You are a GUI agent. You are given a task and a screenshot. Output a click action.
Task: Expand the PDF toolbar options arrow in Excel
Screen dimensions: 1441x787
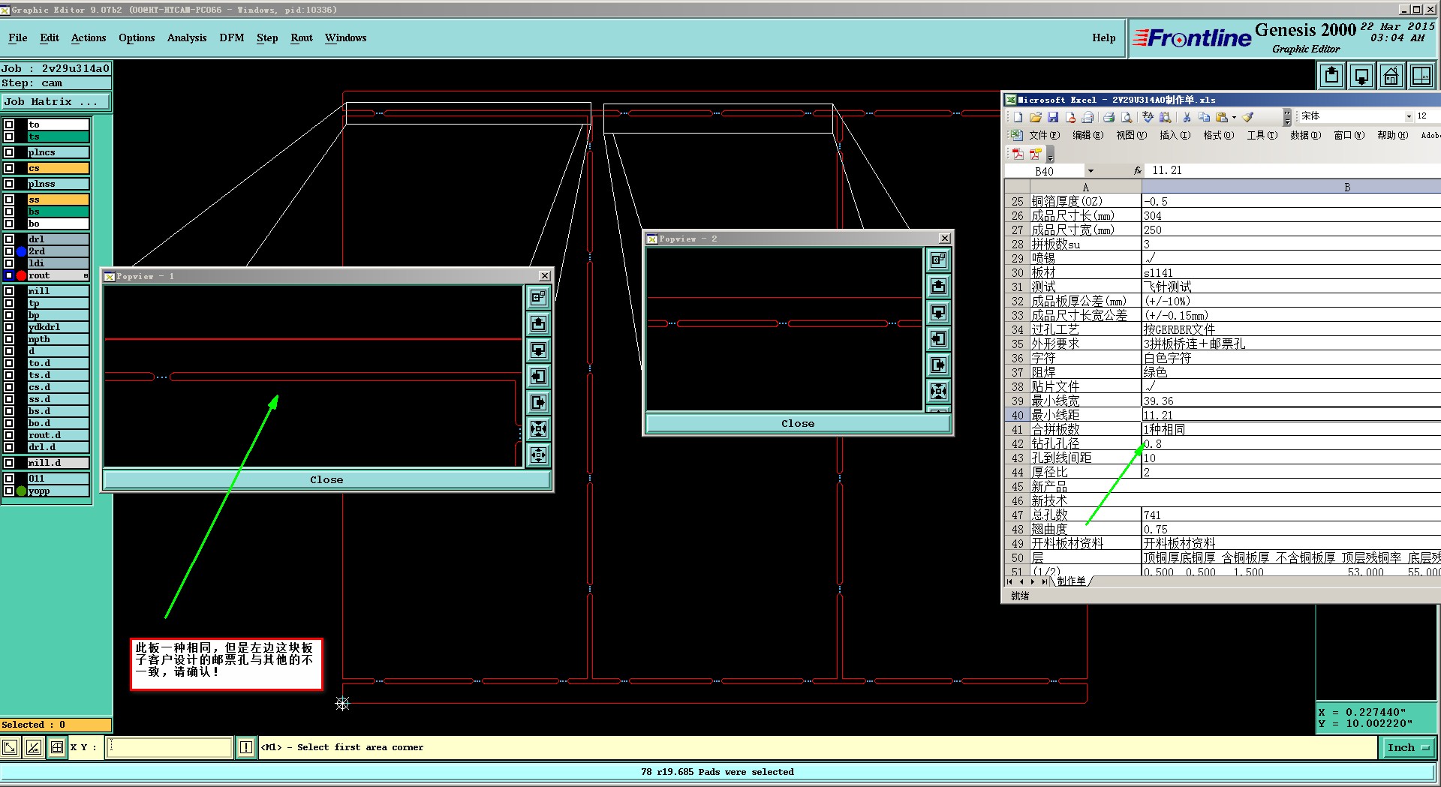[1050, 155]
